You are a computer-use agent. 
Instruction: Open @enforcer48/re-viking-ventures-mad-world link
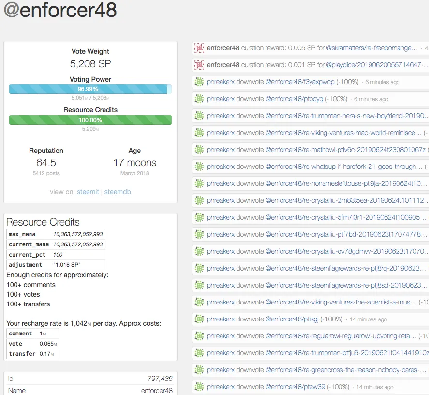[344, 133]
